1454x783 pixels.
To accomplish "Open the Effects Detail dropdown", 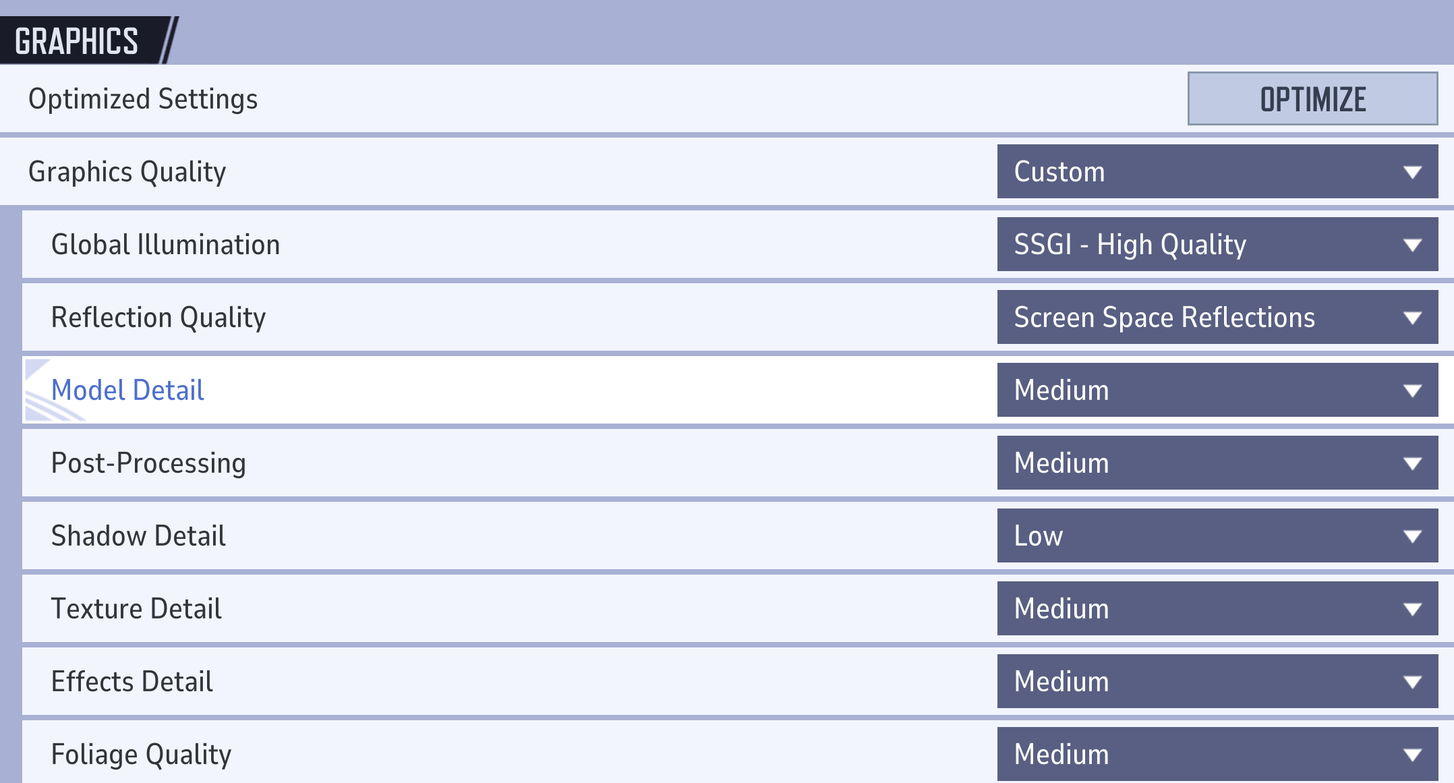I will (x=1217, y=681).
